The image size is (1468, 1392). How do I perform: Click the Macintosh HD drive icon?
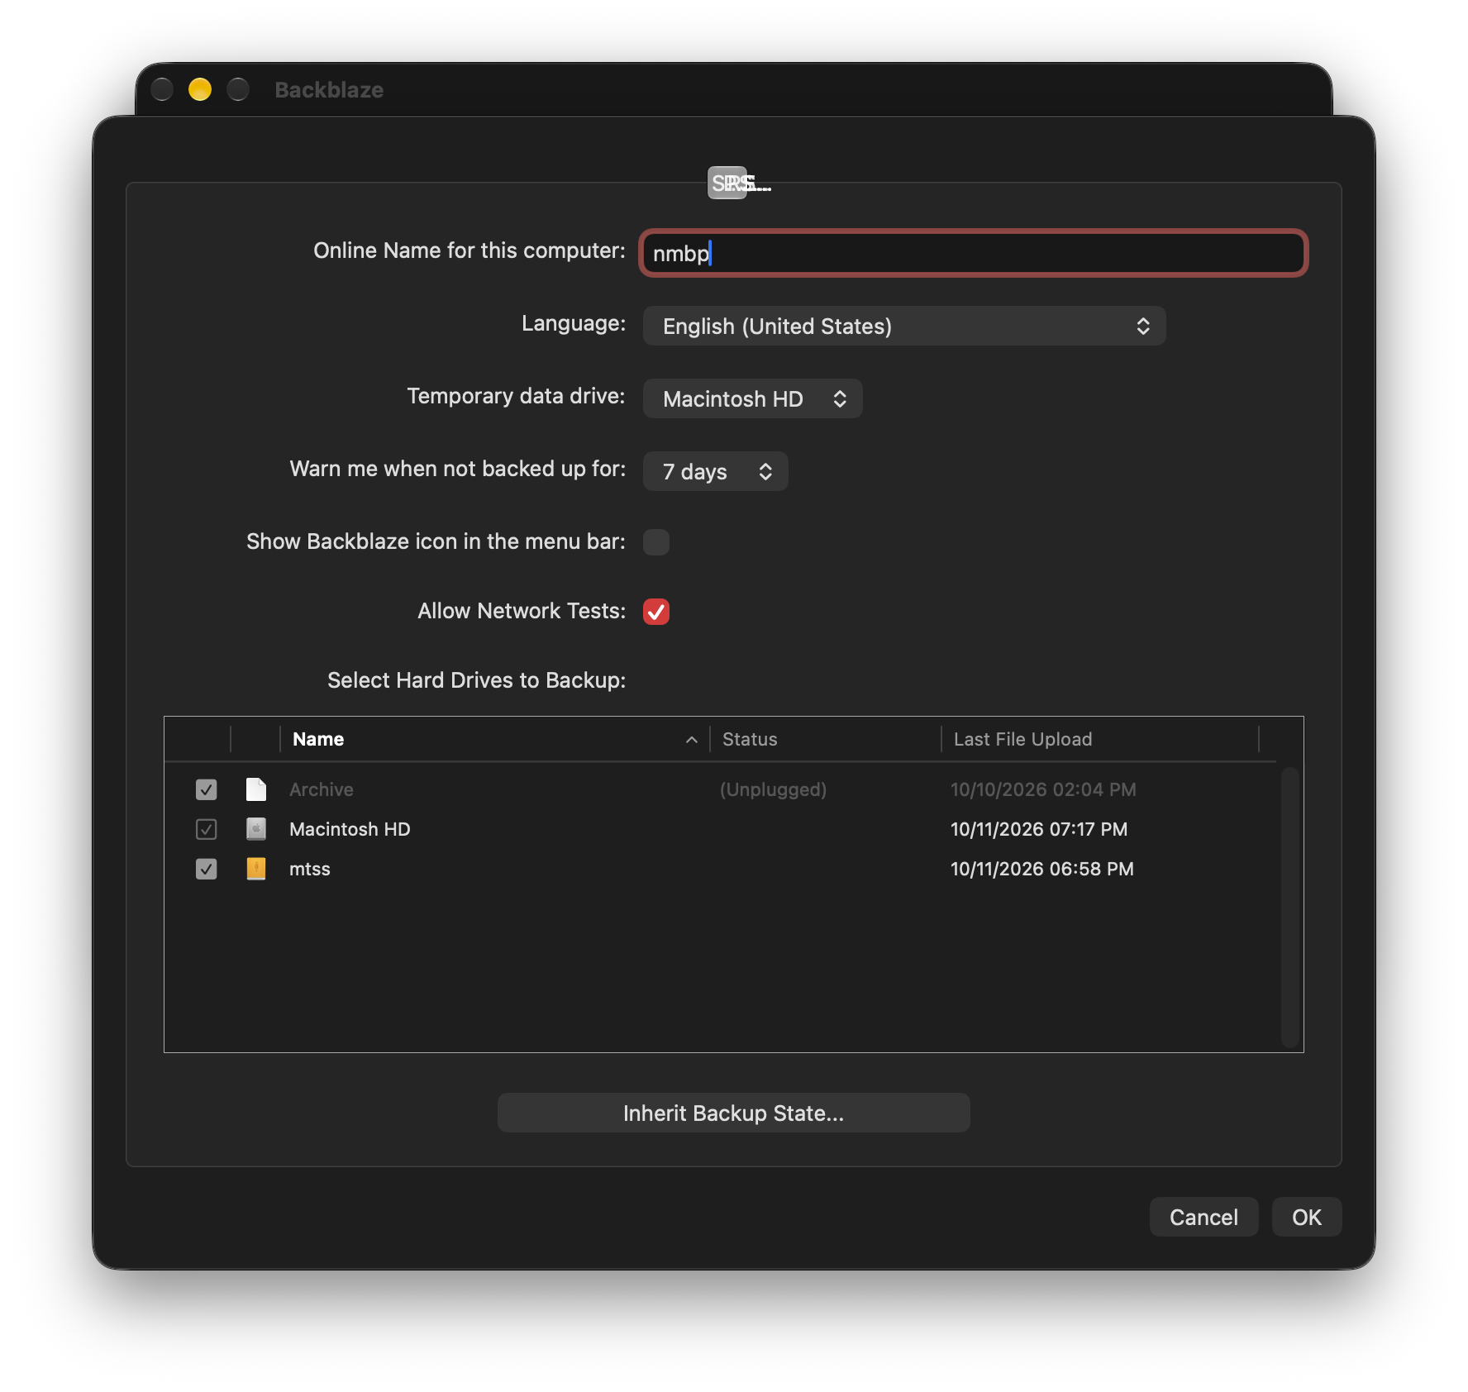pos(256,829)
